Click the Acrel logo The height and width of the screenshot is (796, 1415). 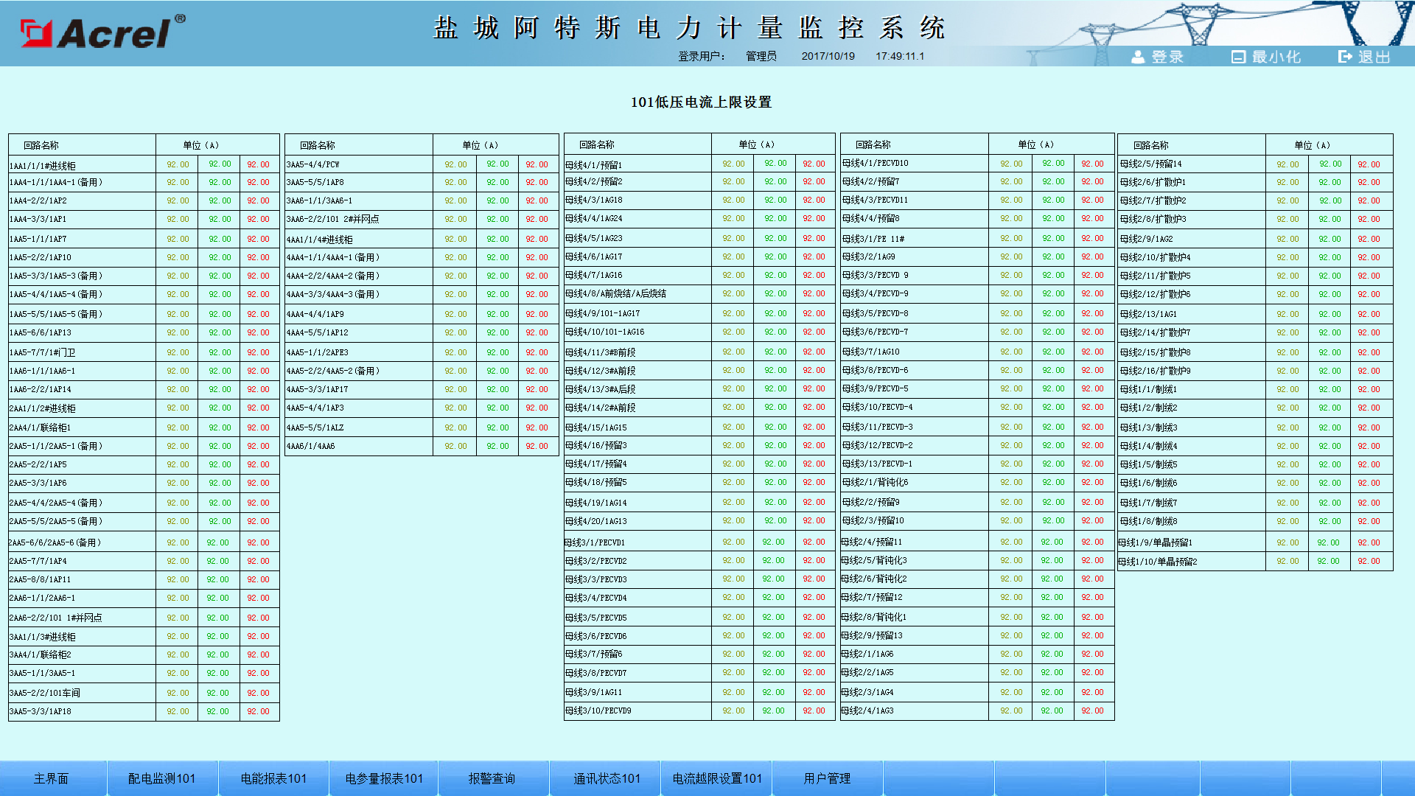pyautogui.click(x=102, y=32)
